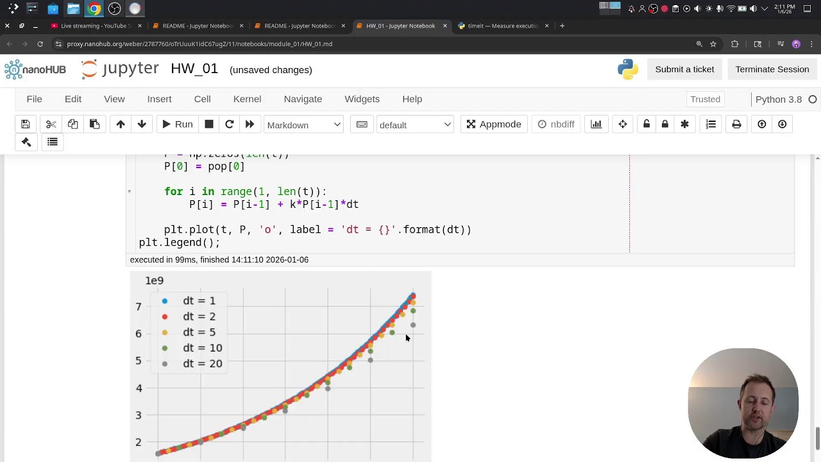Switch to the timeit browser tab
This screenshot has height=462, width=821.
pos(502,26)
